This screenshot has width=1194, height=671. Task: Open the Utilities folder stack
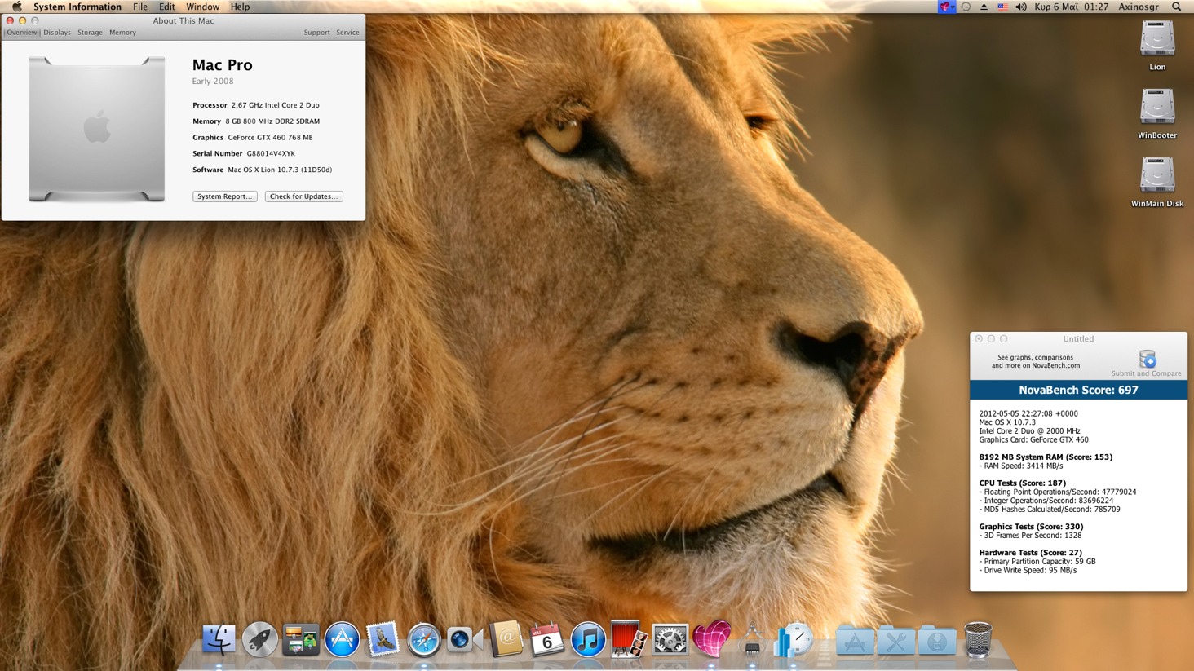click(x=895, y=641)
